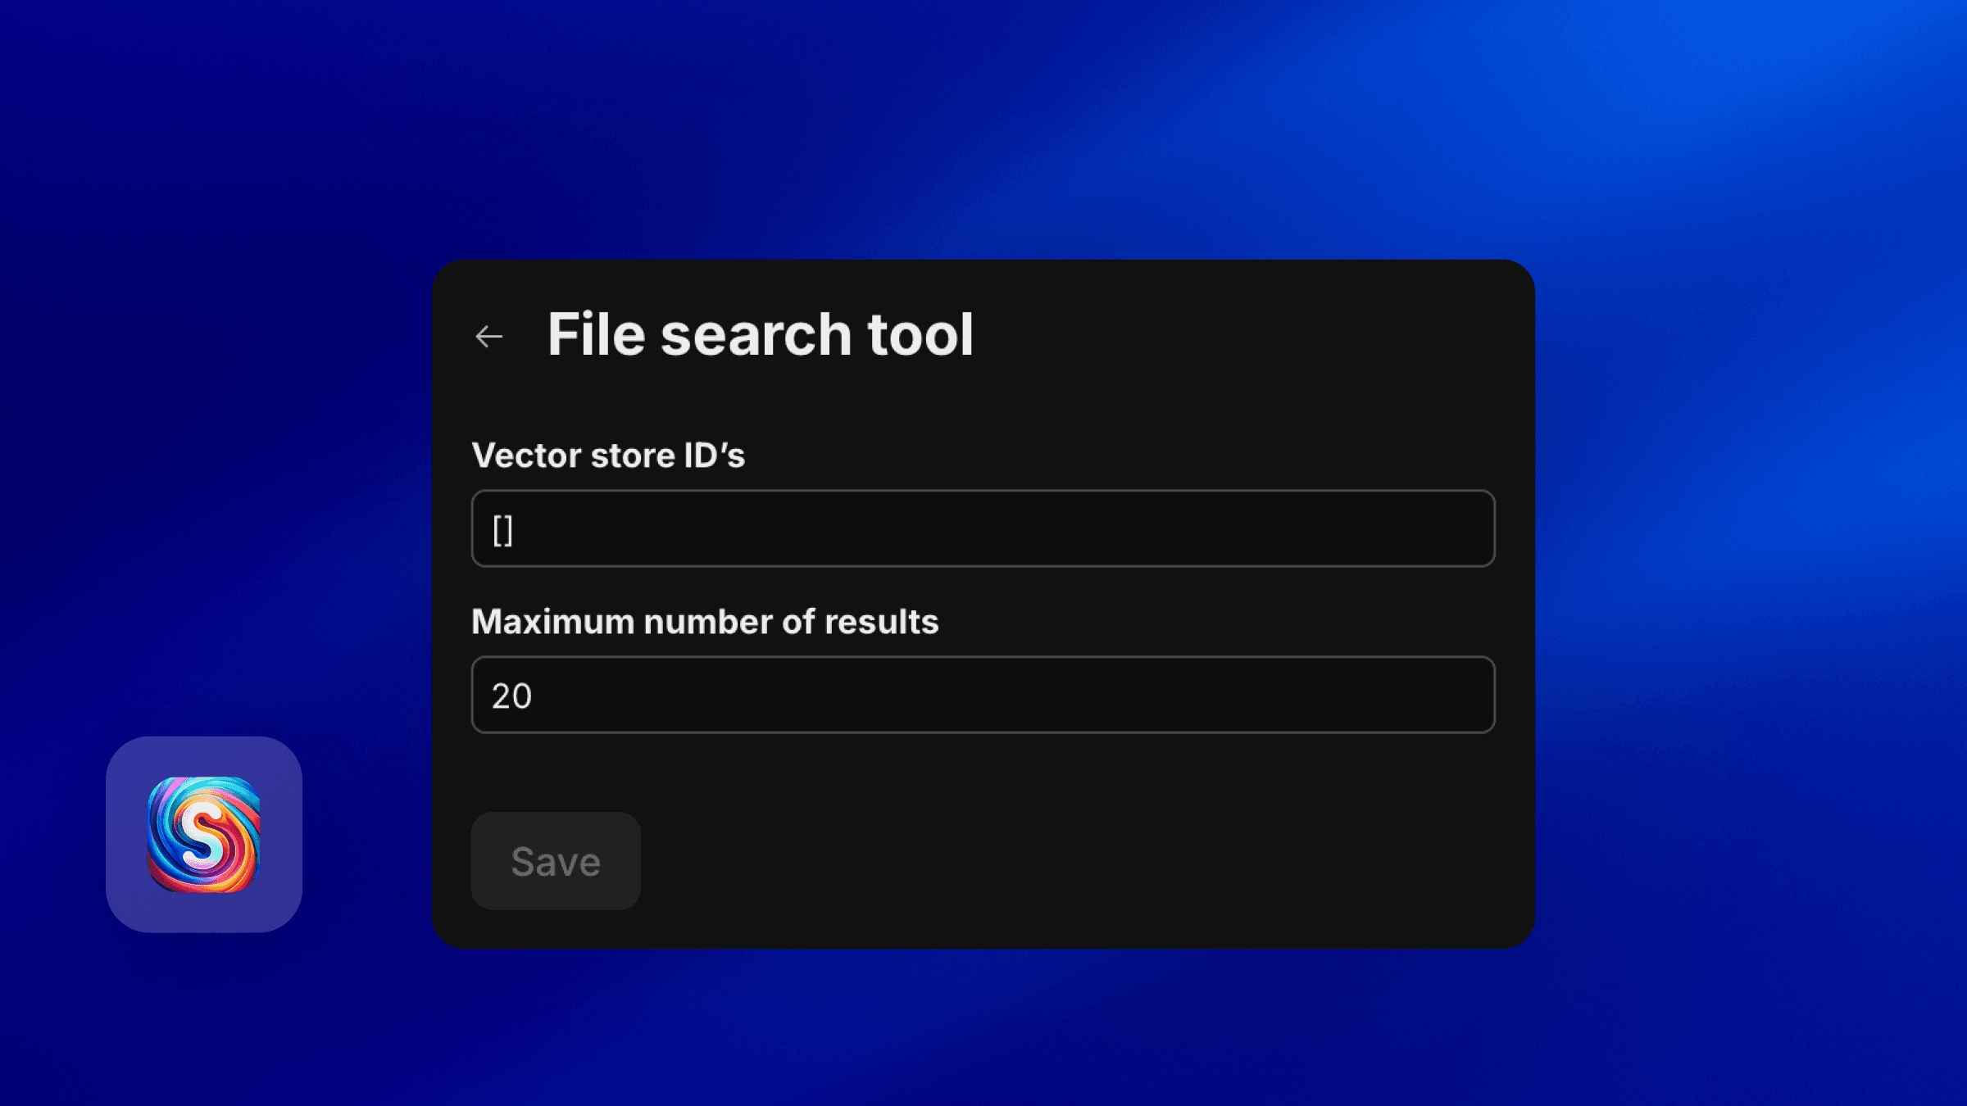Select the value 20 in the results field
The image size is (1967, 1106).
pos(512,695)
